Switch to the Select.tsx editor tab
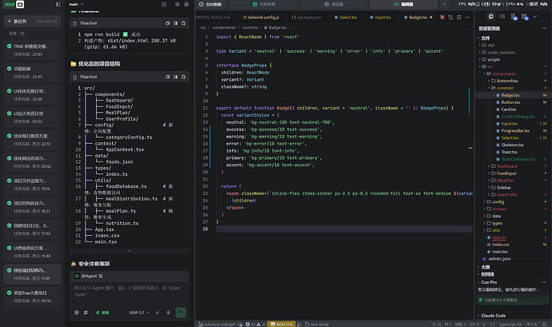Image resolution: width=552 pixels, height=327 pixels. [x=346, y=18]
